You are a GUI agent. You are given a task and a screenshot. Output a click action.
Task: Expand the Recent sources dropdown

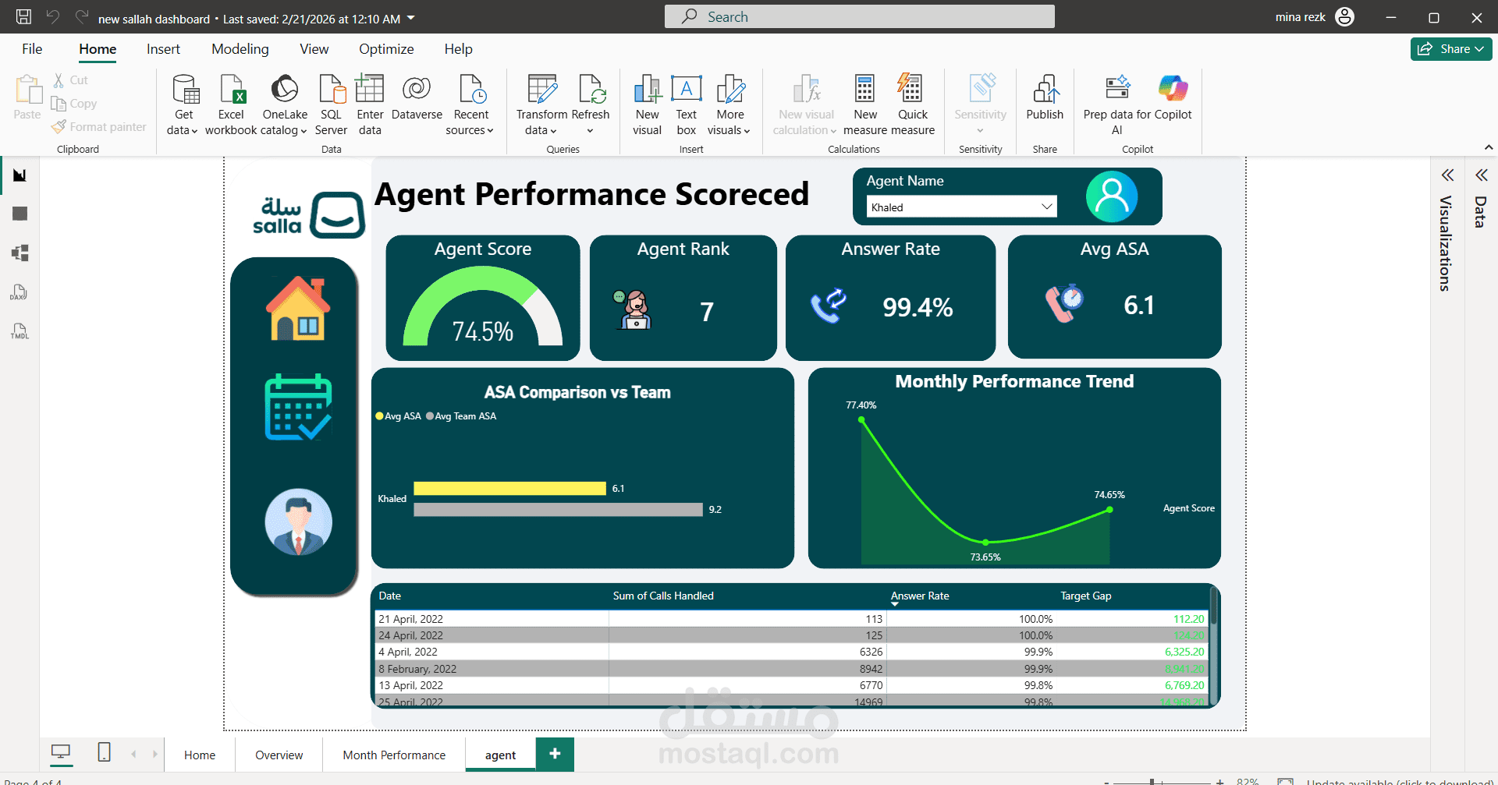[x=490, y=131]
